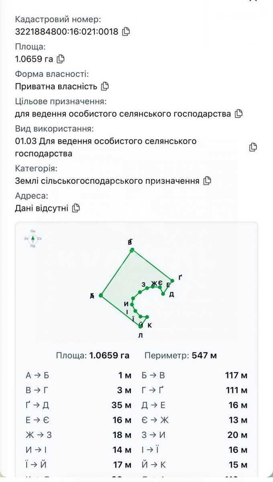Select the Б → В 117 м segment
The width and height of the screenshot is (273, 482).
(195, 376)
